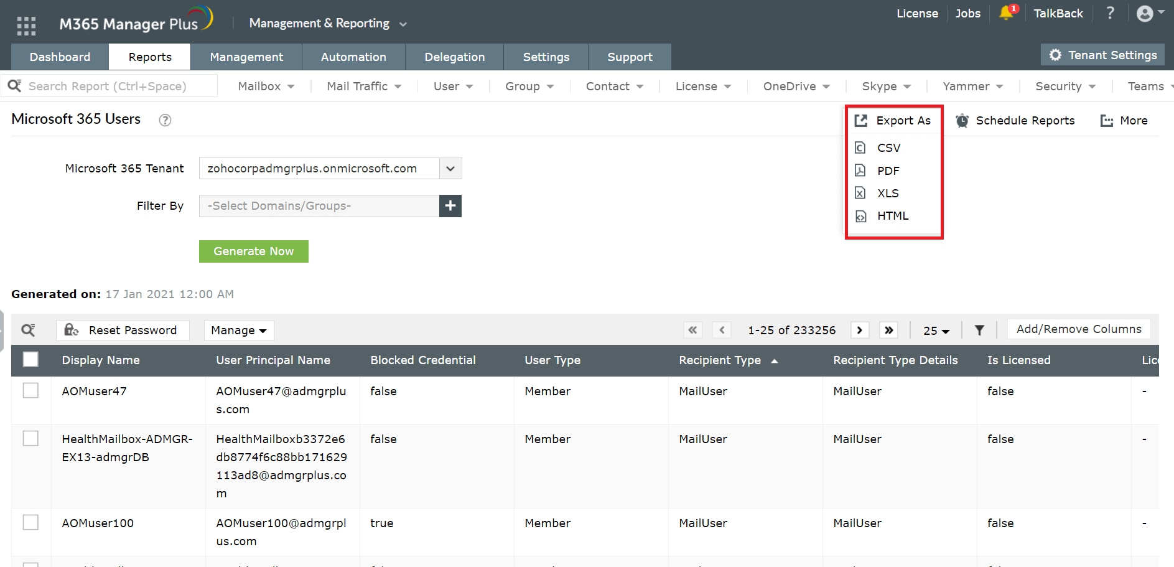The width and height of the screenshot is (1174, 567).
Task: Open the Manage dropdown above the table
Action: pos(239,330)
